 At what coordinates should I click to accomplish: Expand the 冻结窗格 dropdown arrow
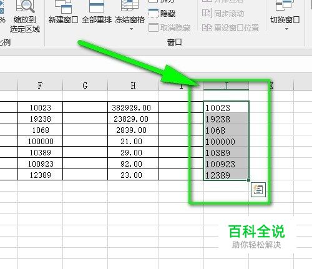click(x=131, y=29)
